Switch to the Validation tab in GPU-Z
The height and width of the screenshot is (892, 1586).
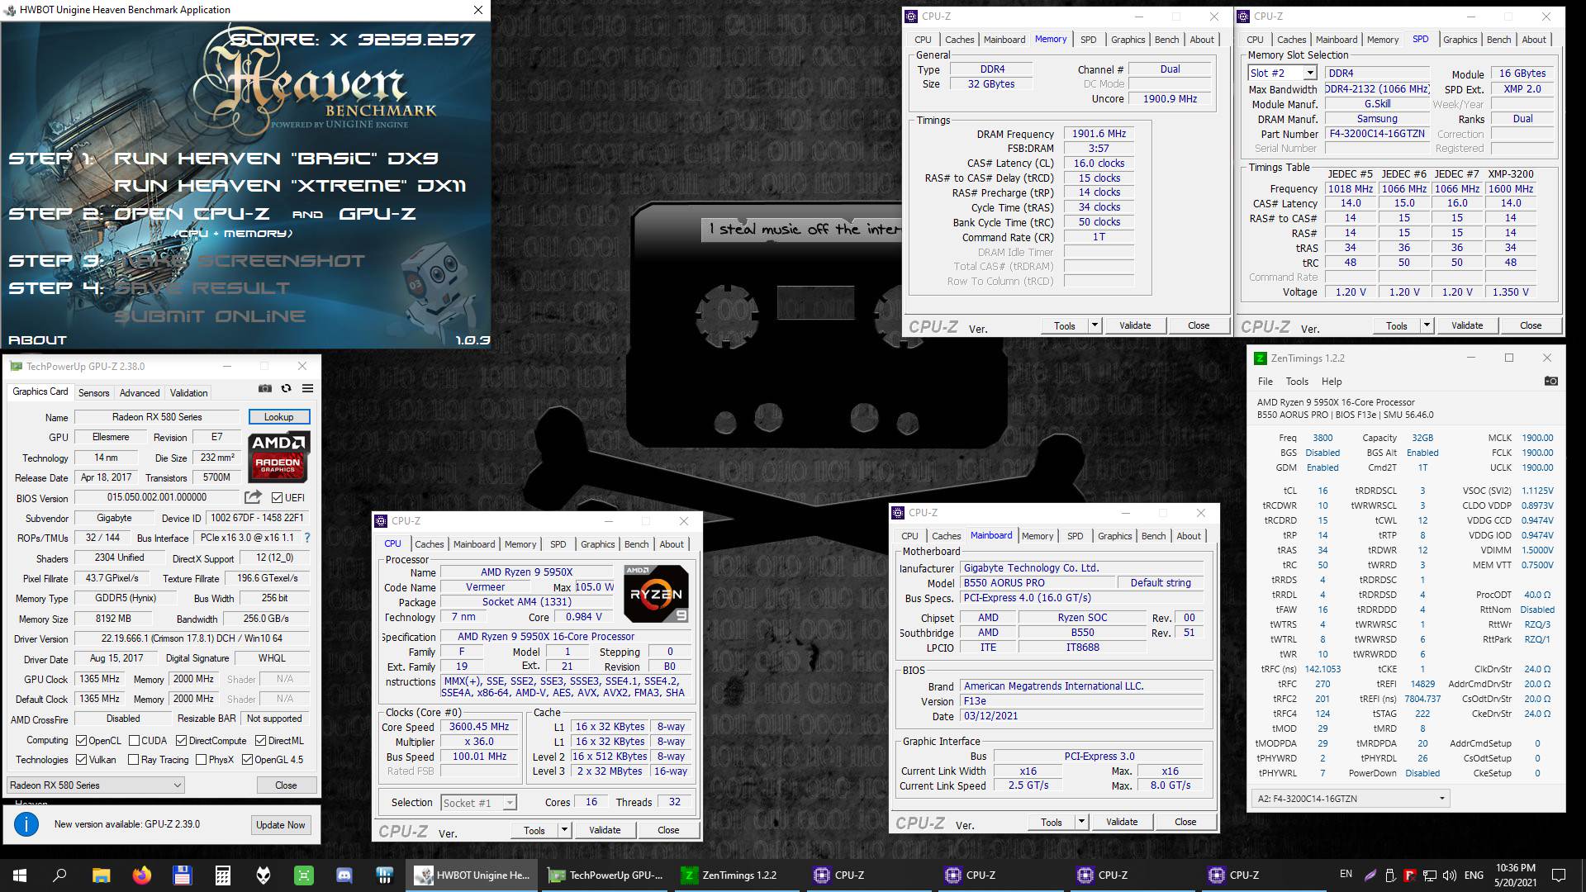pyautogui.click(x=189, y=393)
